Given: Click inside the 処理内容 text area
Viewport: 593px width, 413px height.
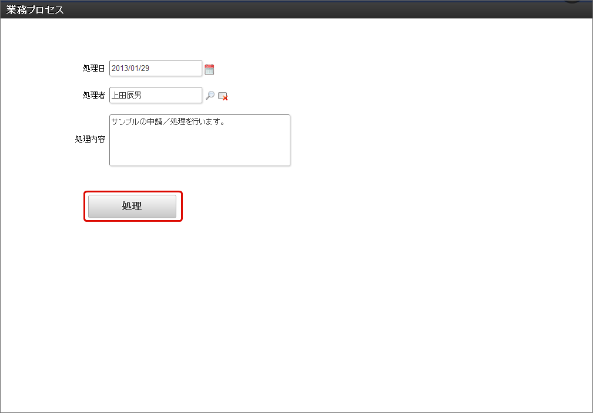Looking at the screenshot, I should click(x=200, y=140).
